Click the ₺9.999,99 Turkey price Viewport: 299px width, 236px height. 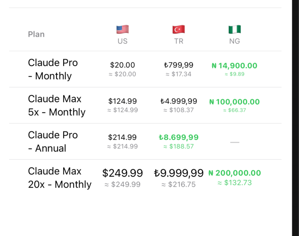click(179, 173)
